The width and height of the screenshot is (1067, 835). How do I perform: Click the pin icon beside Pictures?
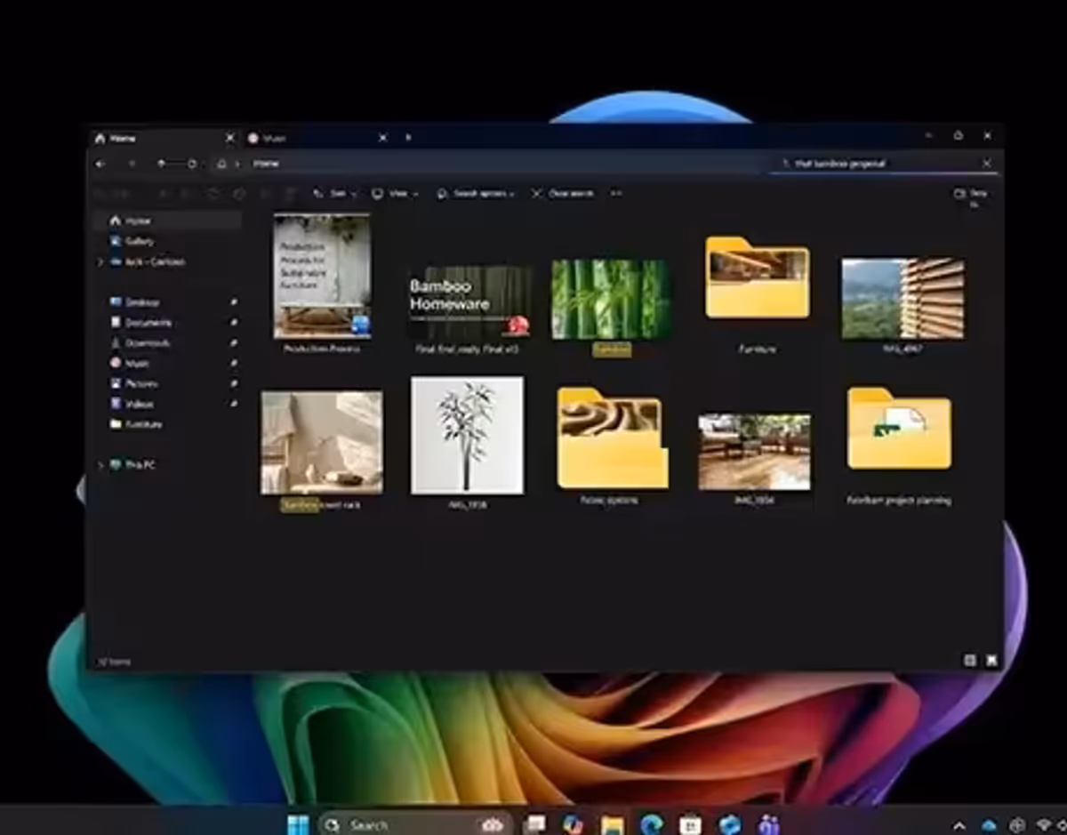pos(234,384)
